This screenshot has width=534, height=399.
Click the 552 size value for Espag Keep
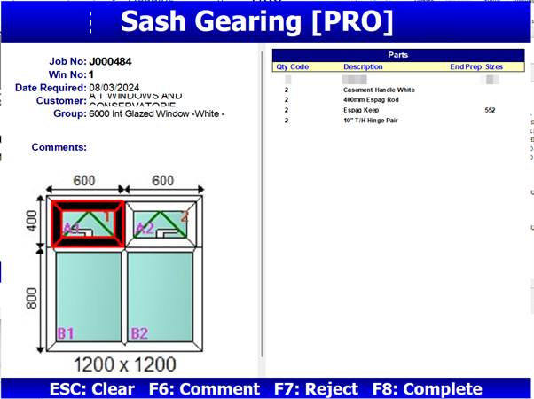point(490,110)
